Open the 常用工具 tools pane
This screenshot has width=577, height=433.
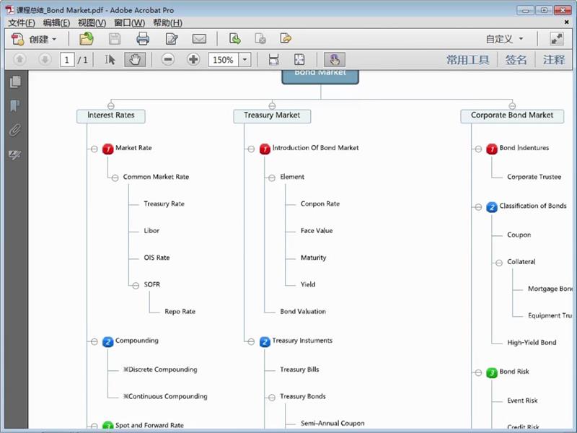point(467,60)
